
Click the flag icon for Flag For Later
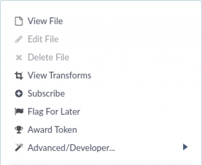tap(19, 111)
